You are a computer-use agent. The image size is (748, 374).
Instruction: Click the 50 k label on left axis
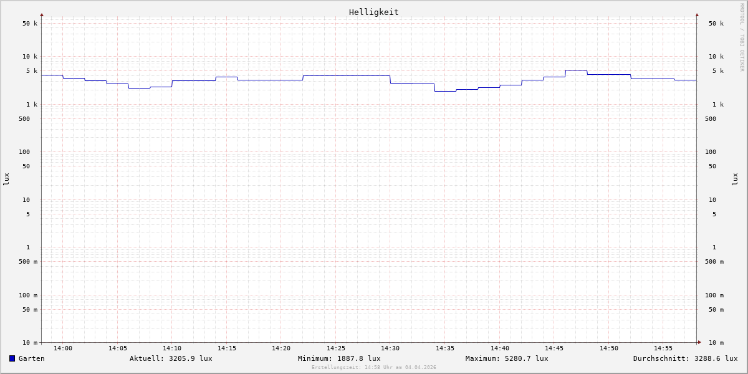30,24
